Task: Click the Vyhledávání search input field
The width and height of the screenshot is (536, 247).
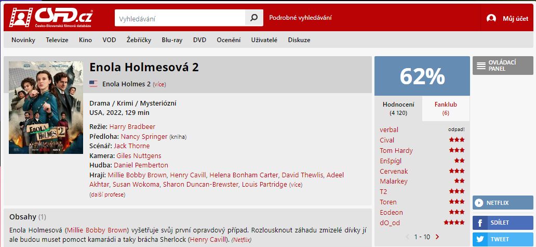Action: click(x=180, y=18)
